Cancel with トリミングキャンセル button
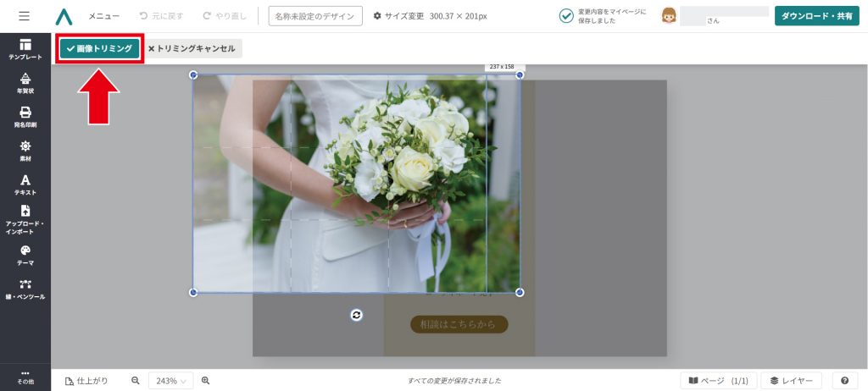Viewport: 868px width, 391px height. tap(192, 48)
